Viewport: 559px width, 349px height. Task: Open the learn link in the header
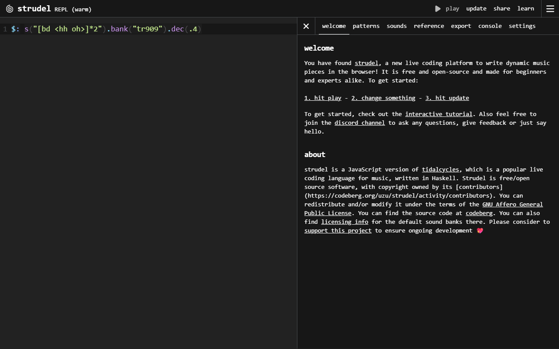click(x=526, y=9)
